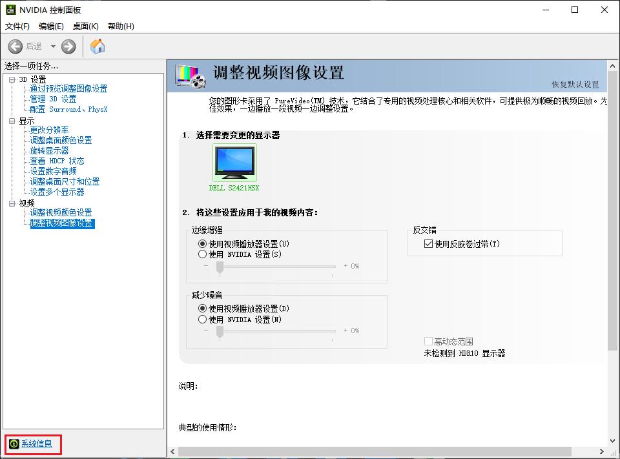Screen dimensions: 620x459
Task: Collapse the 3D 设置 tree node
Action: 12,80
